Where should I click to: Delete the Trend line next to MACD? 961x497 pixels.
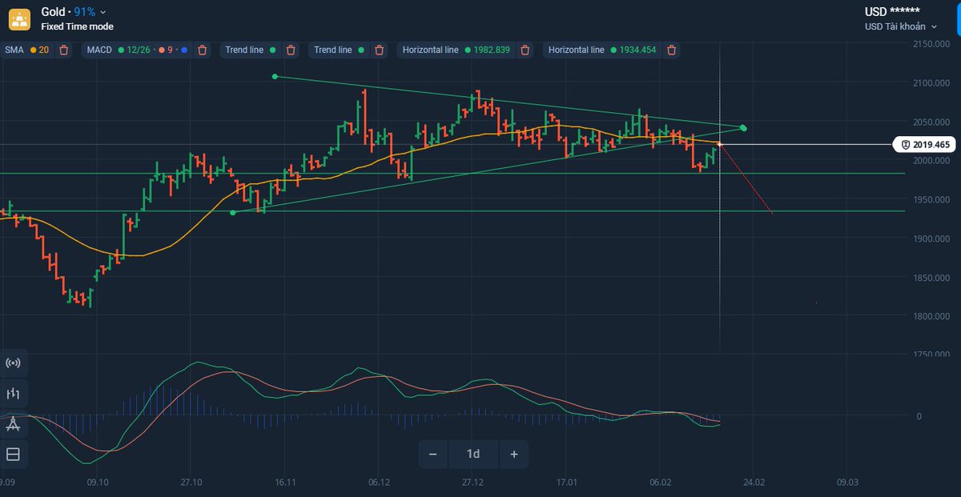pyautogui.click(x=291, y=50)
